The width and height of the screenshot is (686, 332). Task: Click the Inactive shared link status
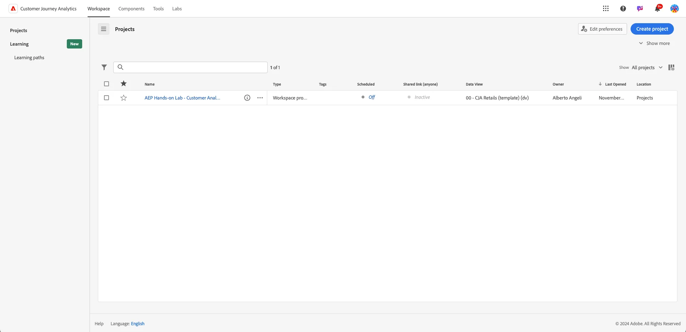point(422,97)
